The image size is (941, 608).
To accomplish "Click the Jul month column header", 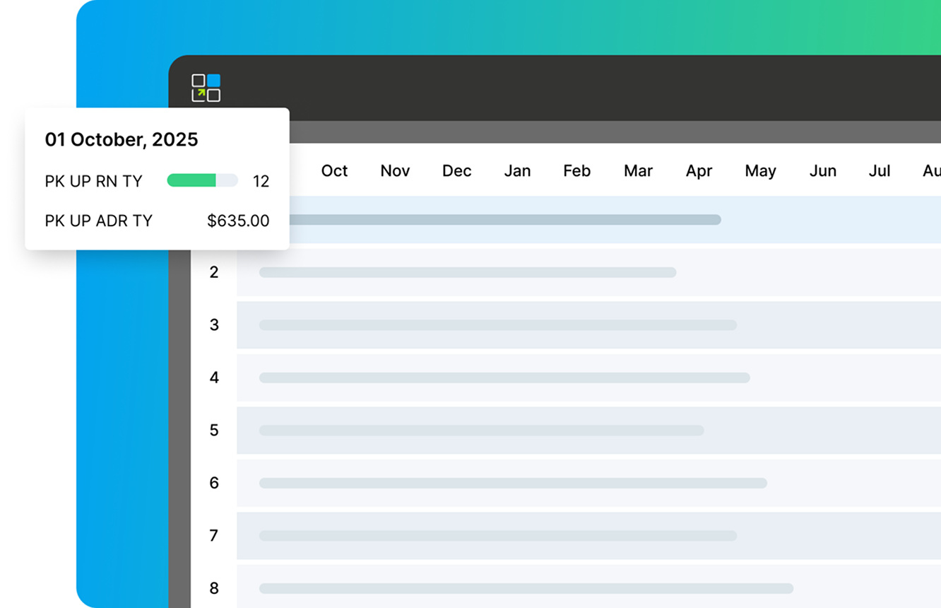I will [x=879, y=171].
